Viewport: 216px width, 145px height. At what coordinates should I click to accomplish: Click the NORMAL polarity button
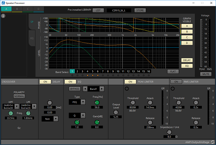(19, 96)
